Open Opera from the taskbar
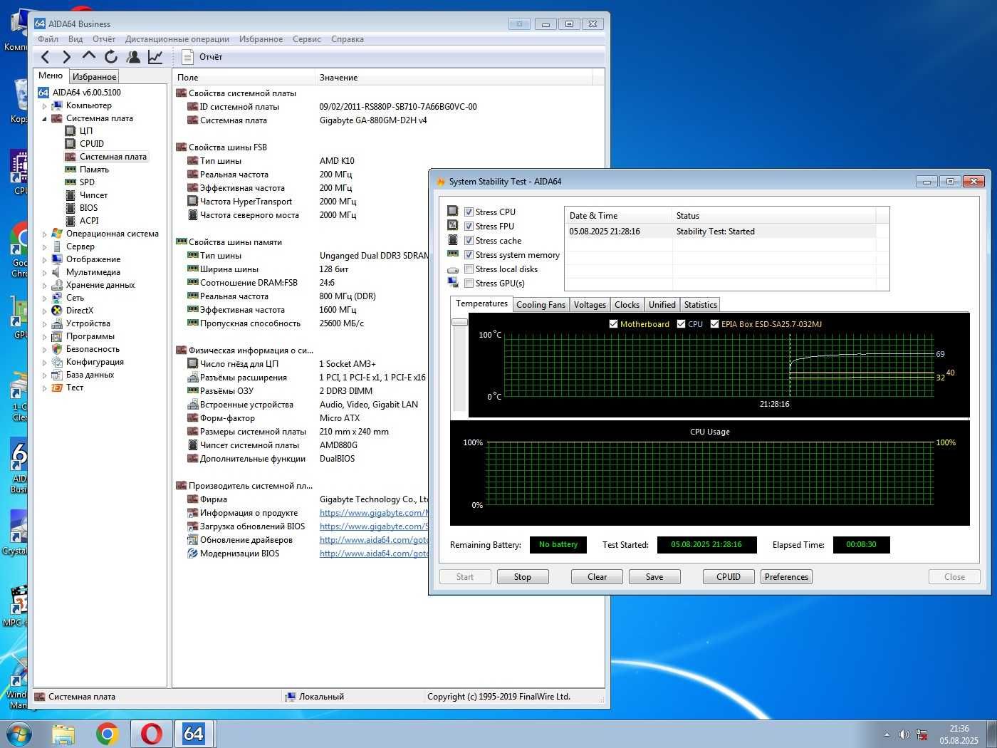Screen dimensions: 997x748 point(151,733)
